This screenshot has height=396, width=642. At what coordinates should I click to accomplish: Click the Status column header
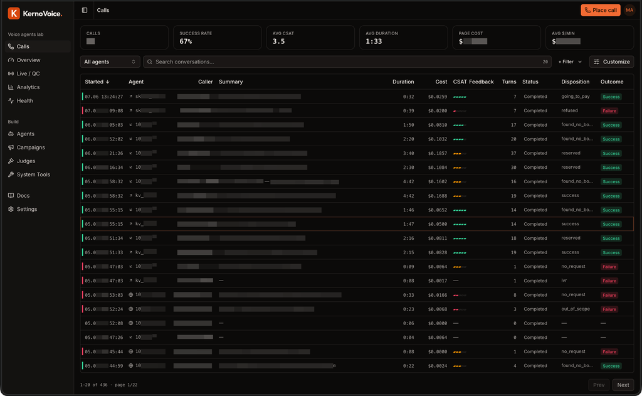[530, 82]
